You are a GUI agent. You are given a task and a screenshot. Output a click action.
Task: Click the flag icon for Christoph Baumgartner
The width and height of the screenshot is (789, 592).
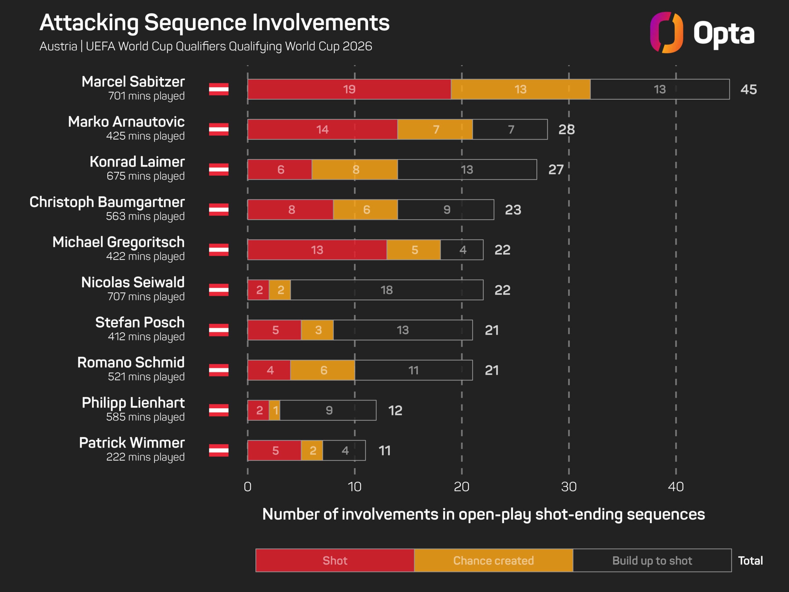219,209
